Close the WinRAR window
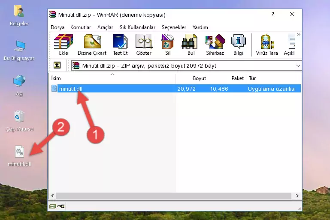330x220 pixels. 292,14
